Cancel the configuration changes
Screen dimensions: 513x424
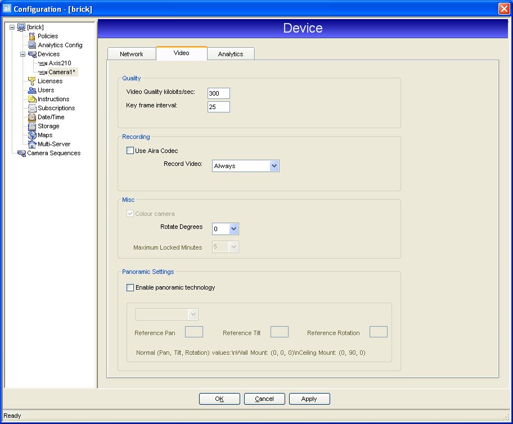tap(264, 399)
